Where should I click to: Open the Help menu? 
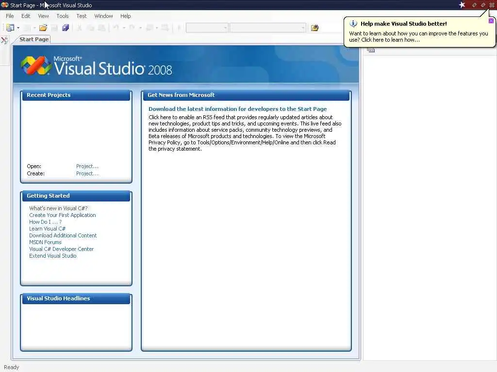coord(126,16)
